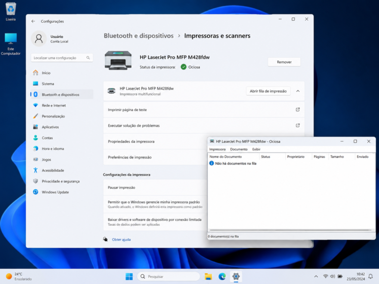Click the Settings gear in taskbar
The width and height of the screenshot is (379, 284).
coord(236,276)
